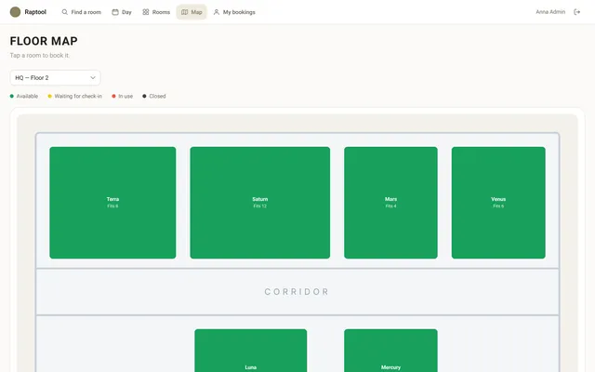Click the map icon in navigation

pos(184,12)
